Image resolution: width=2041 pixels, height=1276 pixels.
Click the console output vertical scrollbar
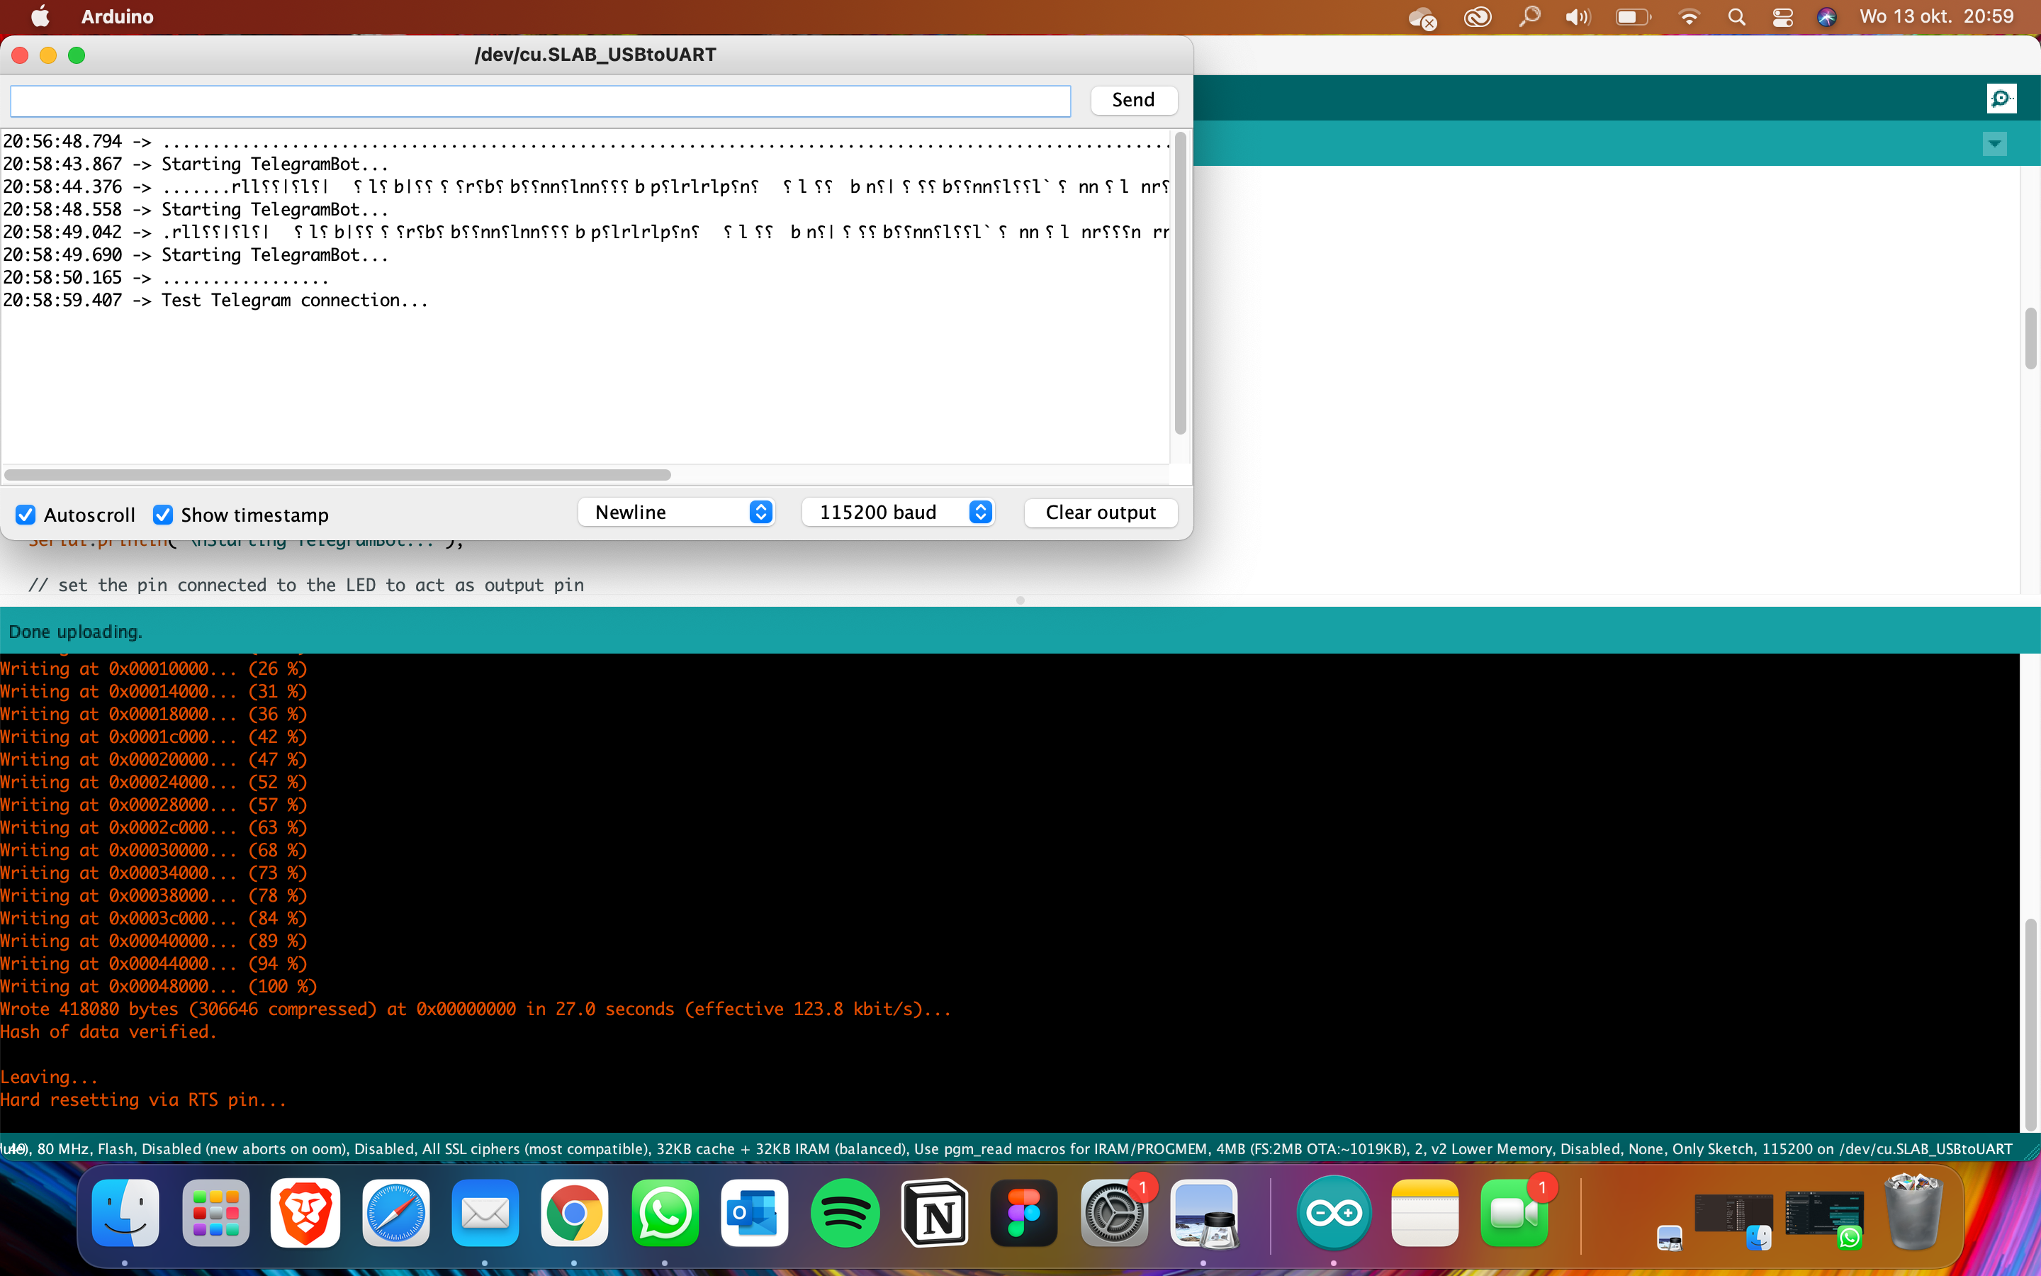(x=2030, y=1024)
